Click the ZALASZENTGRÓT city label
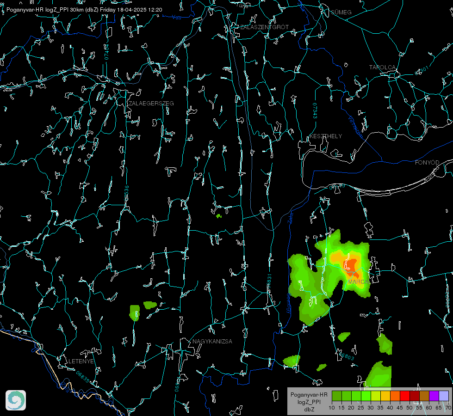 pyautogui.click(x=264, y=27)
